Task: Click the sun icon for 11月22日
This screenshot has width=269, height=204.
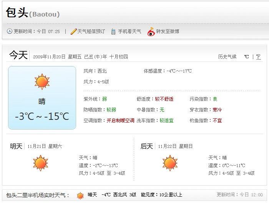Action: [170, 163]
